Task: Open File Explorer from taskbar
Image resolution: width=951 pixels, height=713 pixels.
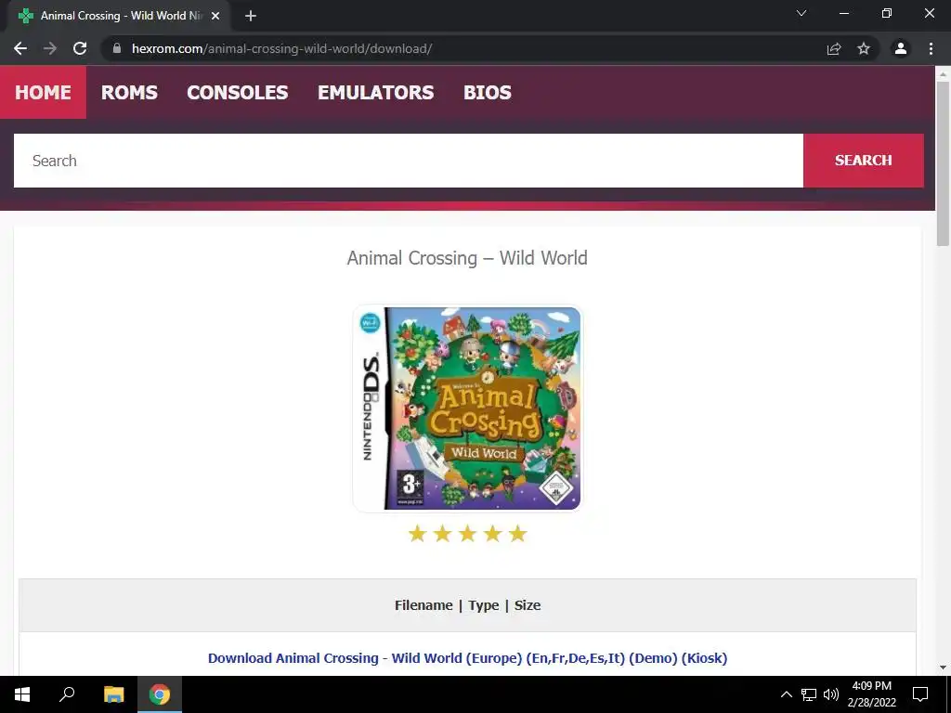Action: [x=113, y=694]
